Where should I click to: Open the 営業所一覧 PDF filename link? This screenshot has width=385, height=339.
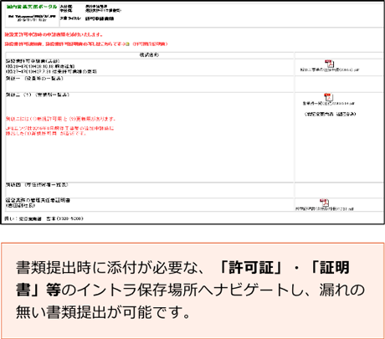(x=329, y=104)
